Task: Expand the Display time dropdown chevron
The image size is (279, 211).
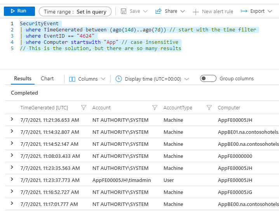Action: 187,79
